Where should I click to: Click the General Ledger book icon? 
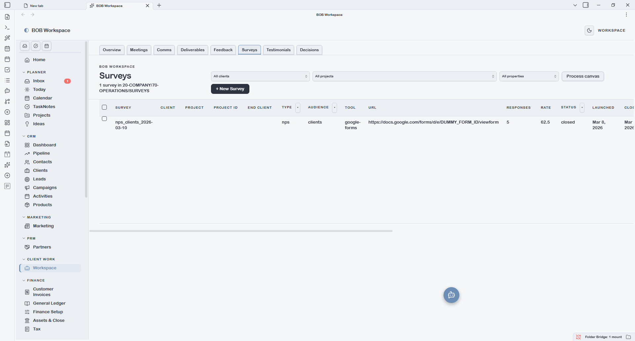(27, 303)
